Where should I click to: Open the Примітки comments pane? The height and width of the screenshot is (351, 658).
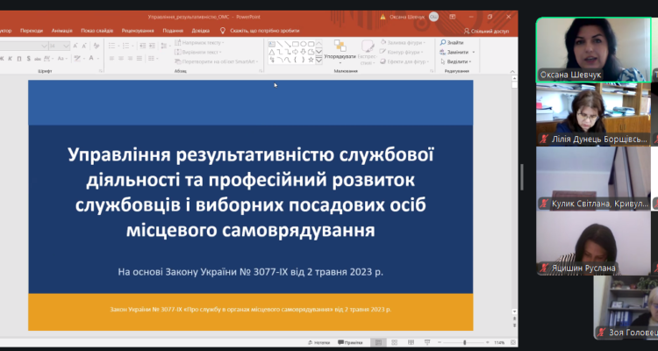[x=351, y=342]
